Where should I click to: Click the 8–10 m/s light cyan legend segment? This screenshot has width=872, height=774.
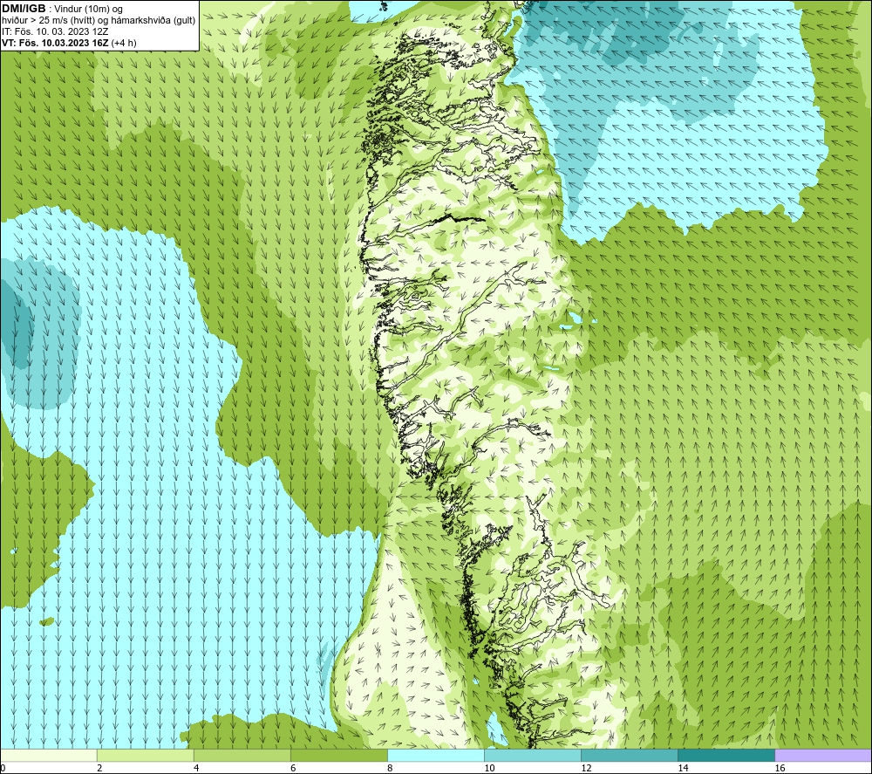pos(436,756)
